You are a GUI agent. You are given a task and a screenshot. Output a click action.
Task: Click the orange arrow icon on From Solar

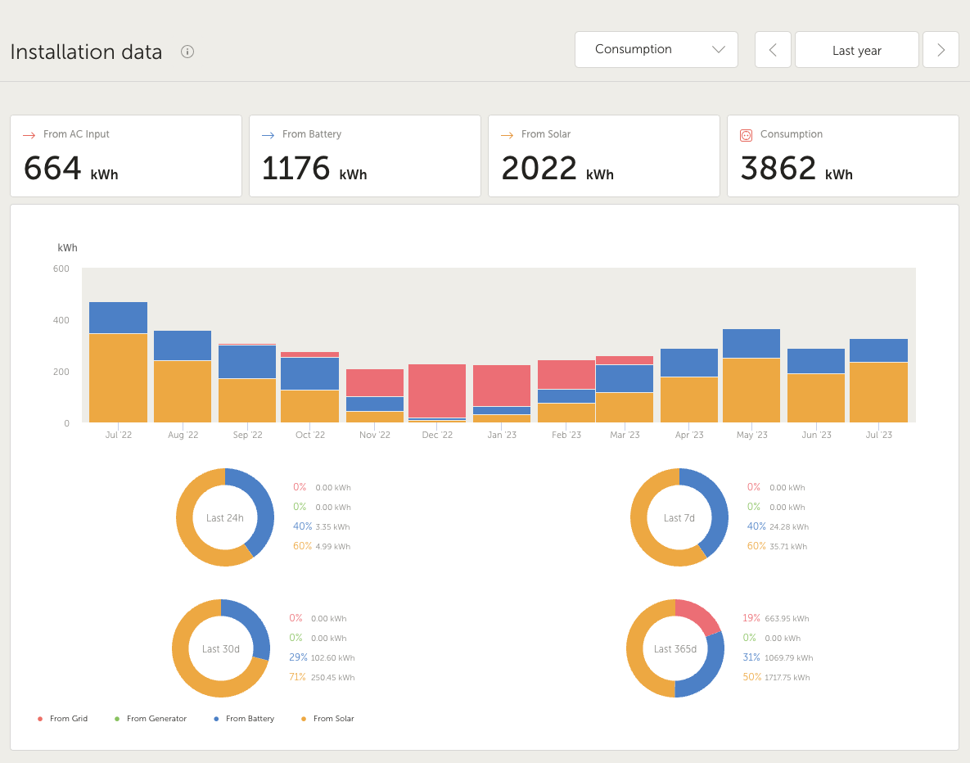[507, 135]
